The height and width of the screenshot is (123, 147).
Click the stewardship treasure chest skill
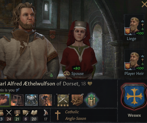[x=17, y=113]
